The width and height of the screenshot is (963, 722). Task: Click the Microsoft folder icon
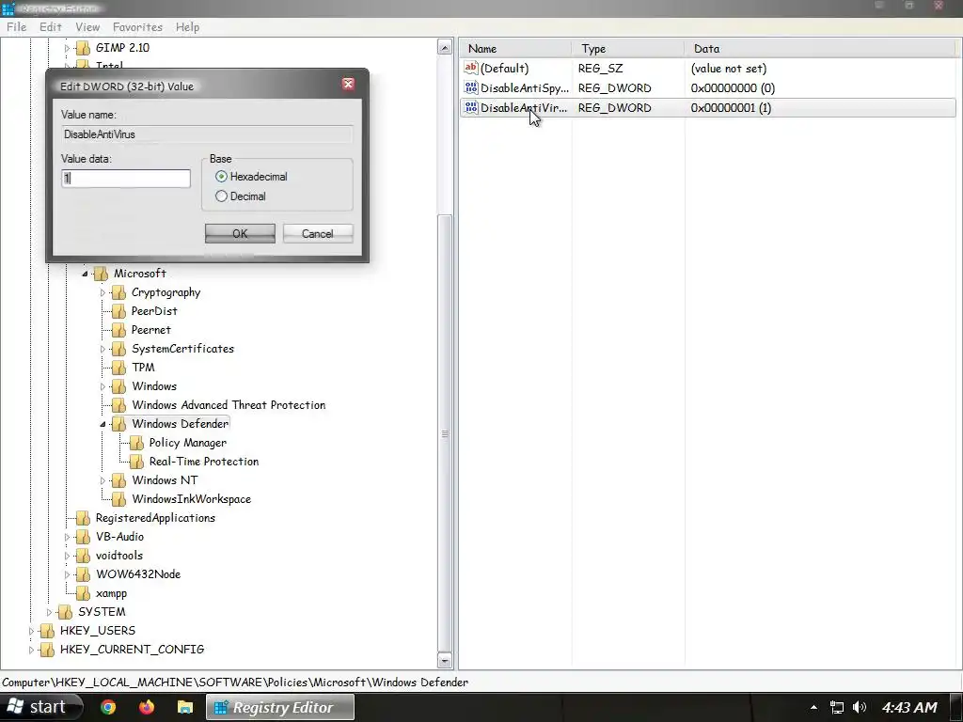click(x=101, y=274)
